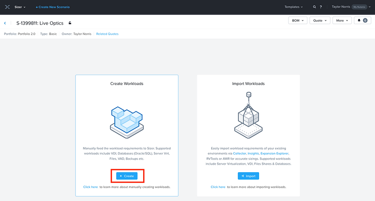Click the scenario title S-1399811: Live Optics
375x201 pixels.
(x=40, y=23)
